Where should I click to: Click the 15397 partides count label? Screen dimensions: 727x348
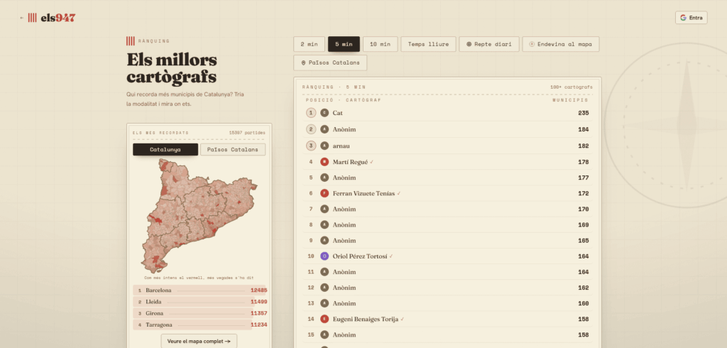tap(246, 133)
